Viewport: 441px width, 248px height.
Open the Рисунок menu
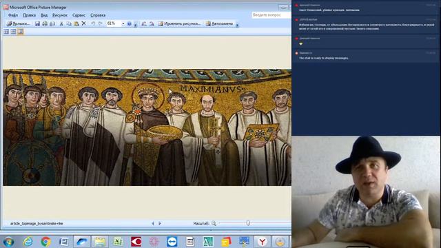[x=60, y=15]
